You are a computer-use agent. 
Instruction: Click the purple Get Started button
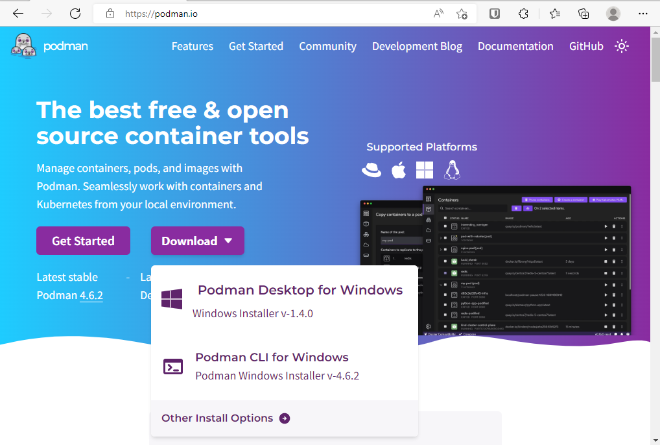click(x=84, y=241)
